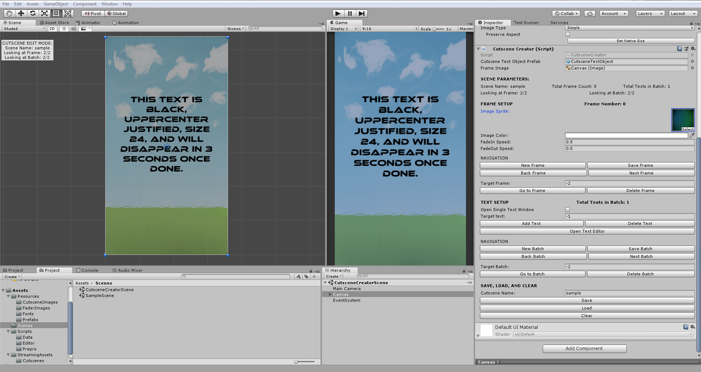Click the Pause button
Image resolution: width=701 pixels, height=372 pixels.
point(350,14)
